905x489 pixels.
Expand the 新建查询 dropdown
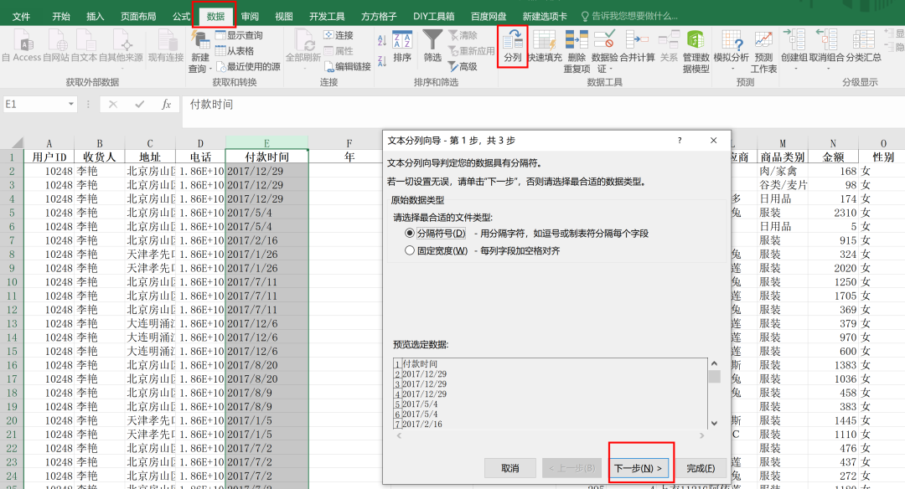point(210,69)
